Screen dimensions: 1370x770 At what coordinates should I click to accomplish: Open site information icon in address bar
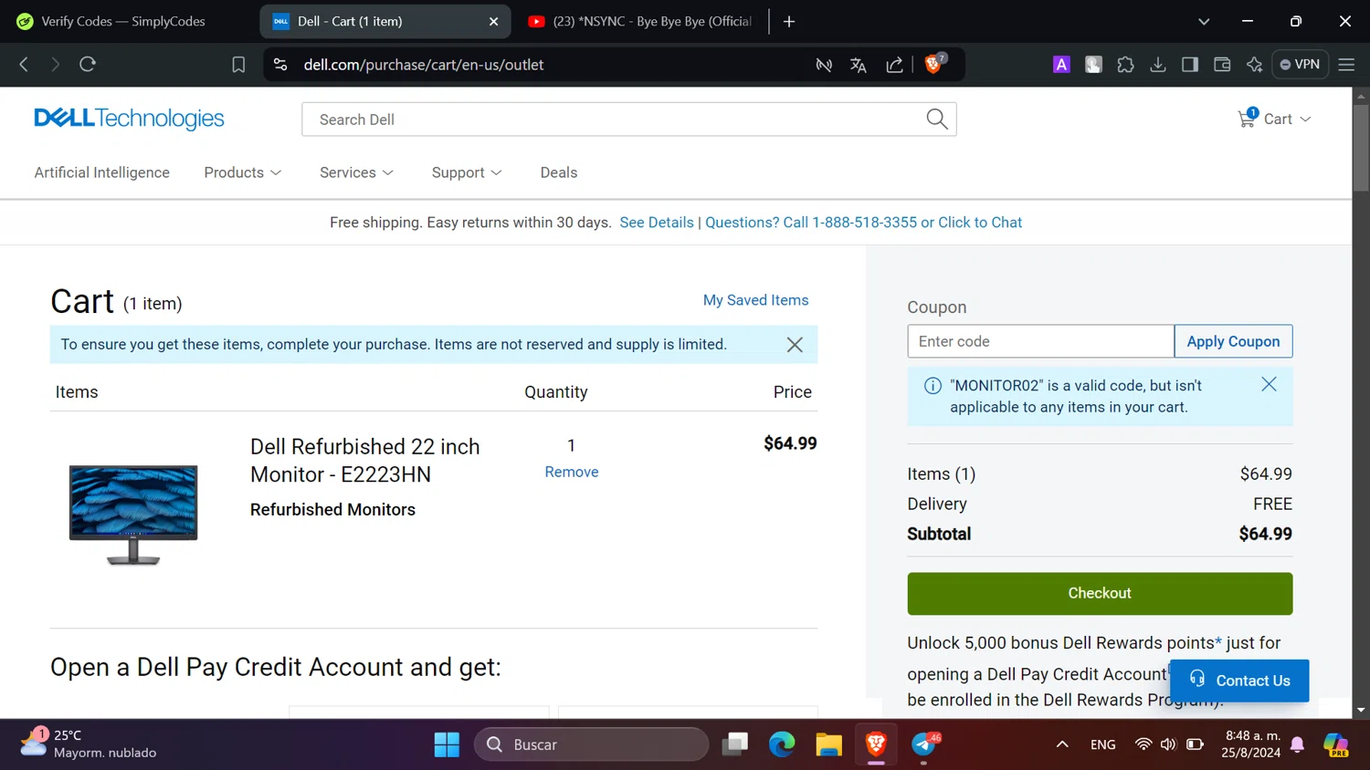pos(280,65)
